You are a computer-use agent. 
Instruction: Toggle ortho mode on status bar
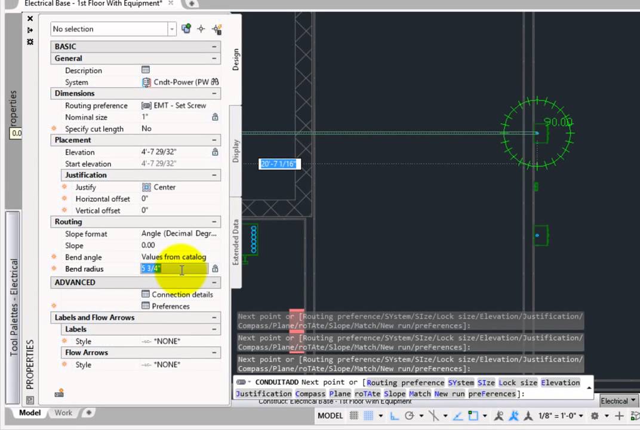394,416
